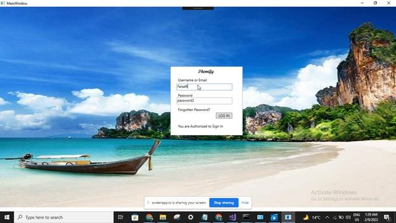Click the taskbar search box
This screenshot has height=223, width=396.
pos(64,217)
